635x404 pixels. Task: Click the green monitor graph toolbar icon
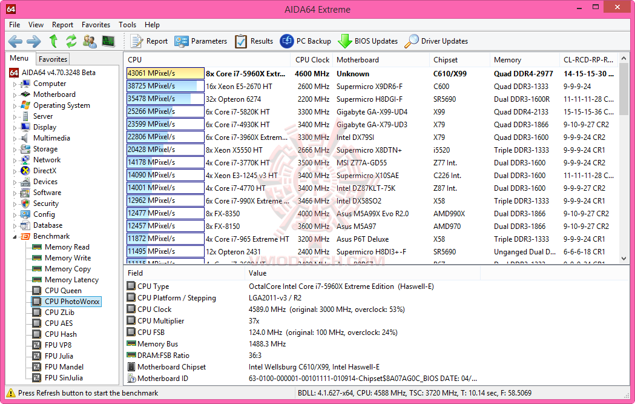pos(108,41)
